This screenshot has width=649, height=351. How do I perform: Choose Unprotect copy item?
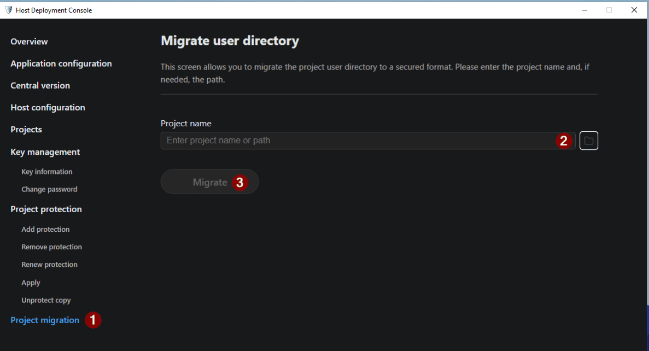click(x=46, y=300)
